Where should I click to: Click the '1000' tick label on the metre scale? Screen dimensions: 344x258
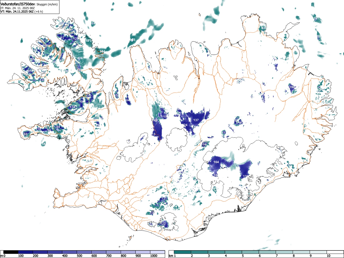154,256
